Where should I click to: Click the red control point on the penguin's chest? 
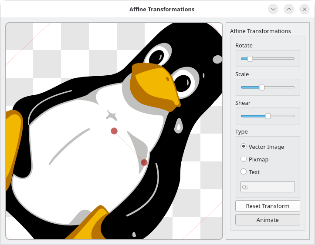(x=114, y=131)
